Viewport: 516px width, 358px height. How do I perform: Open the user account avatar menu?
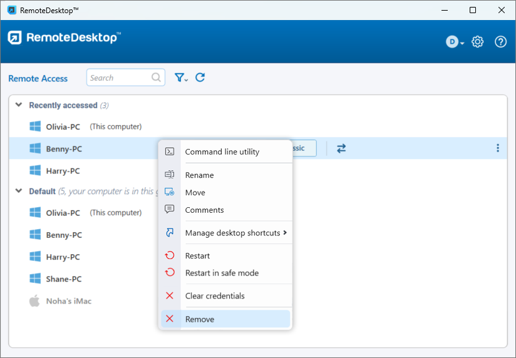(x=455, y=42)
